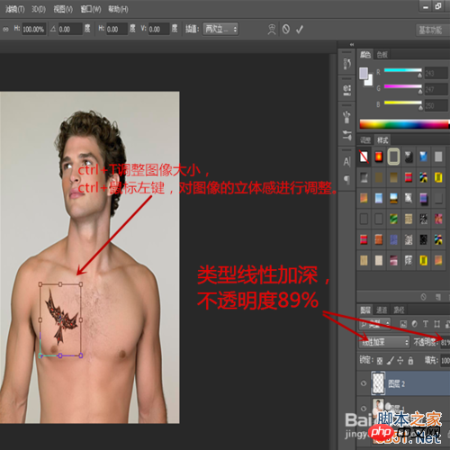
Task: Filter layers by shape layer icon
Action: click(436, 324)
